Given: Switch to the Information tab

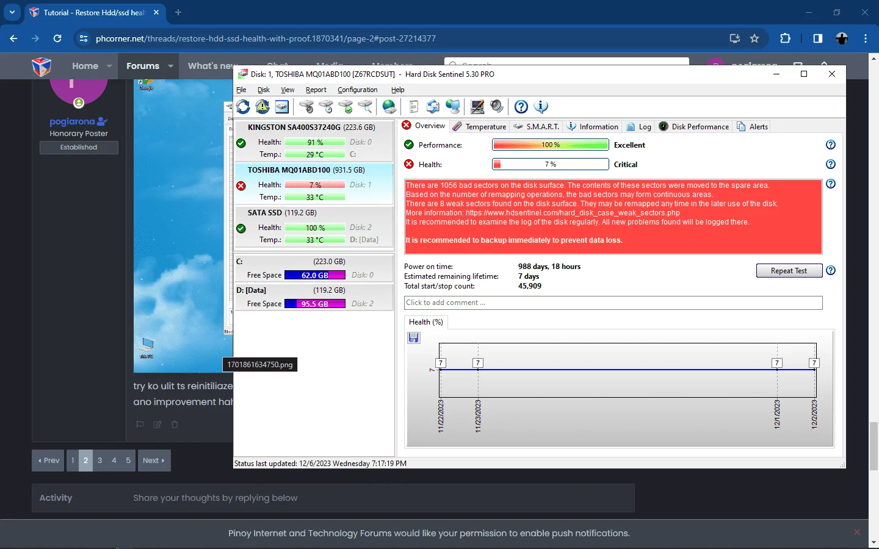Looking at the screenshot, I should (x=593, y=126).
